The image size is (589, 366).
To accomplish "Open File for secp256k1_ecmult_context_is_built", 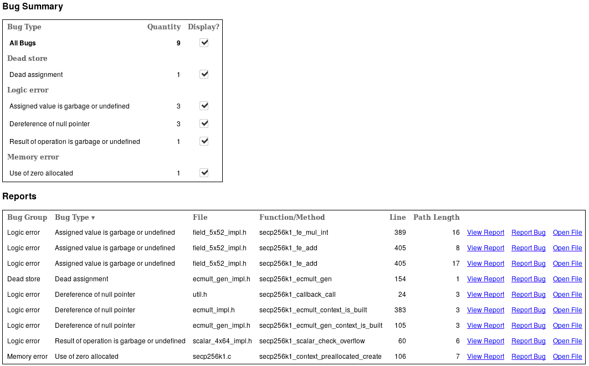I will pos(567,310).
